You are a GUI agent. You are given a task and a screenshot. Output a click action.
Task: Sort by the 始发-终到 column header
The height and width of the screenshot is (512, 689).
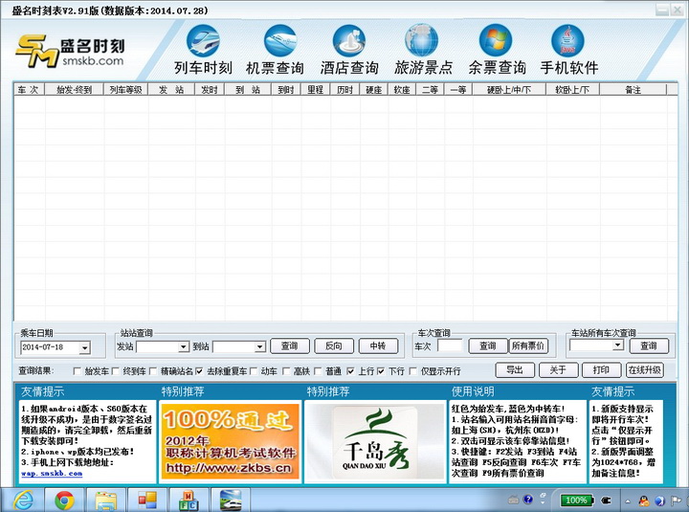(74, 90)
